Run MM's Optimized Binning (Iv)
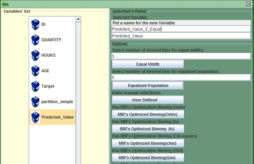 [148, 129]
